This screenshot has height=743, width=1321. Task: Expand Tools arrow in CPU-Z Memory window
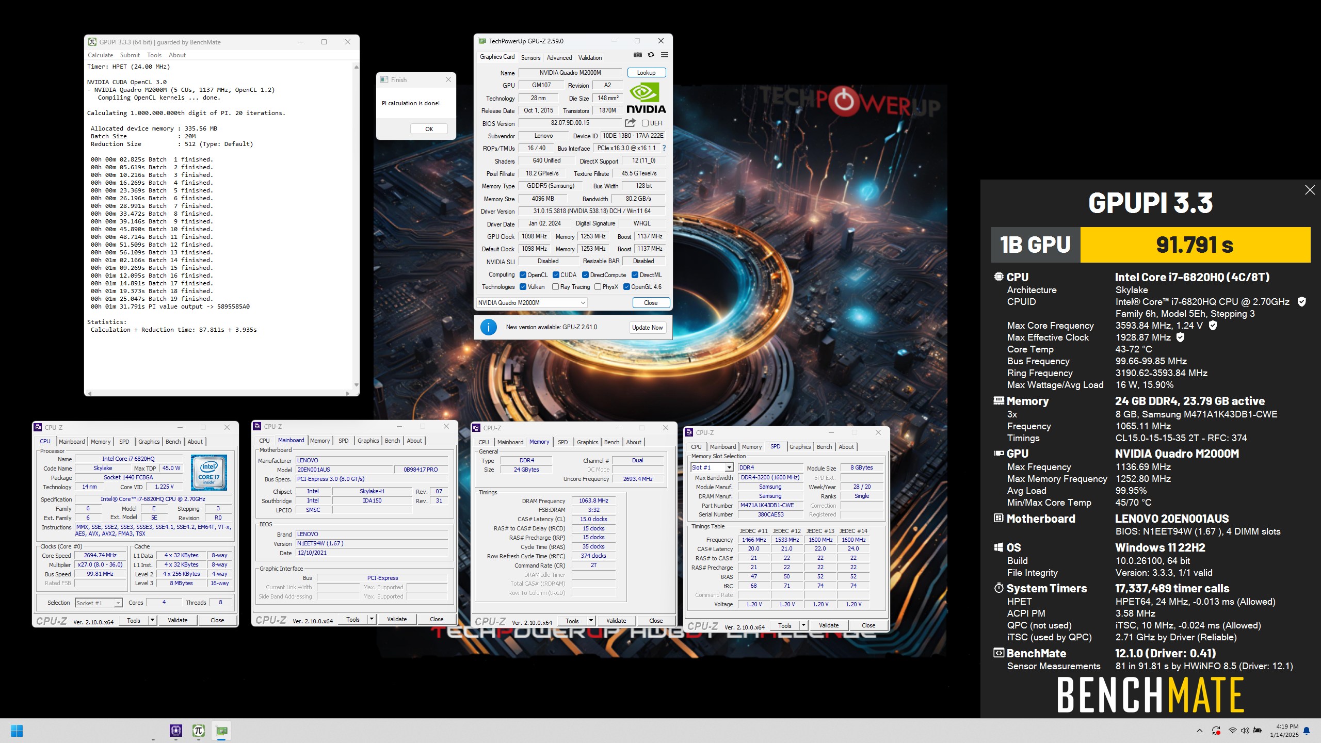[591, 621]
